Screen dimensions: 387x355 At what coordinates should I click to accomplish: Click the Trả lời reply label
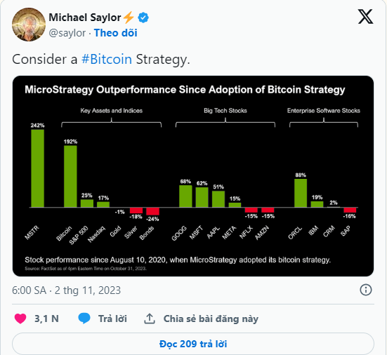[112, 319]
